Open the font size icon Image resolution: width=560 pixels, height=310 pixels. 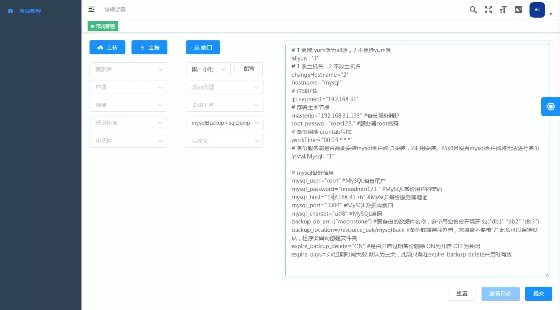pos(503,10)
